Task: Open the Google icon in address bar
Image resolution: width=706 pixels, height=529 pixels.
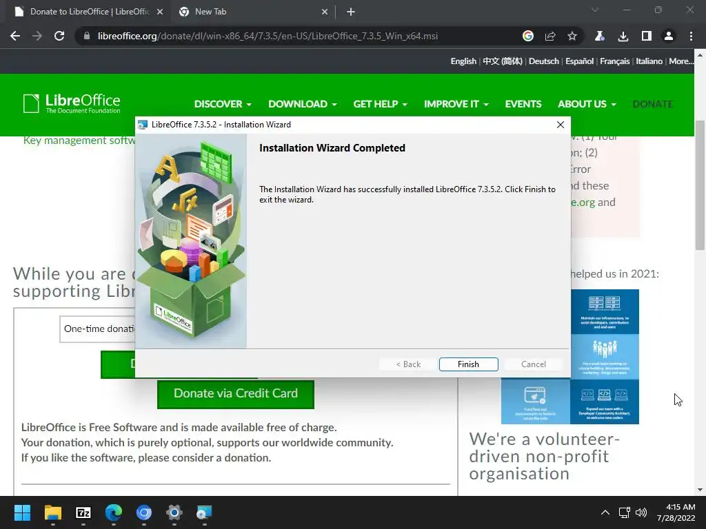Action: click(527, 36)
